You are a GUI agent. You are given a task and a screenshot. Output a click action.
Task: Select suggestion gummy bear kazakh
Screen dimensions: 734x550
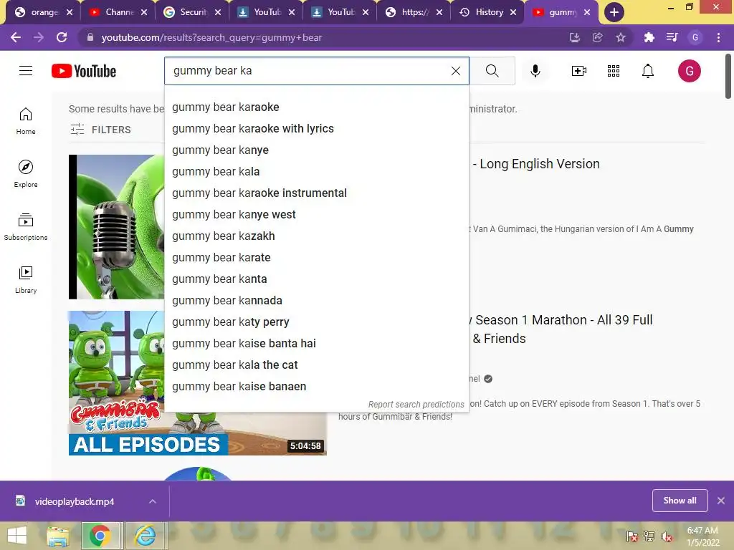click(x=316, y=236)
